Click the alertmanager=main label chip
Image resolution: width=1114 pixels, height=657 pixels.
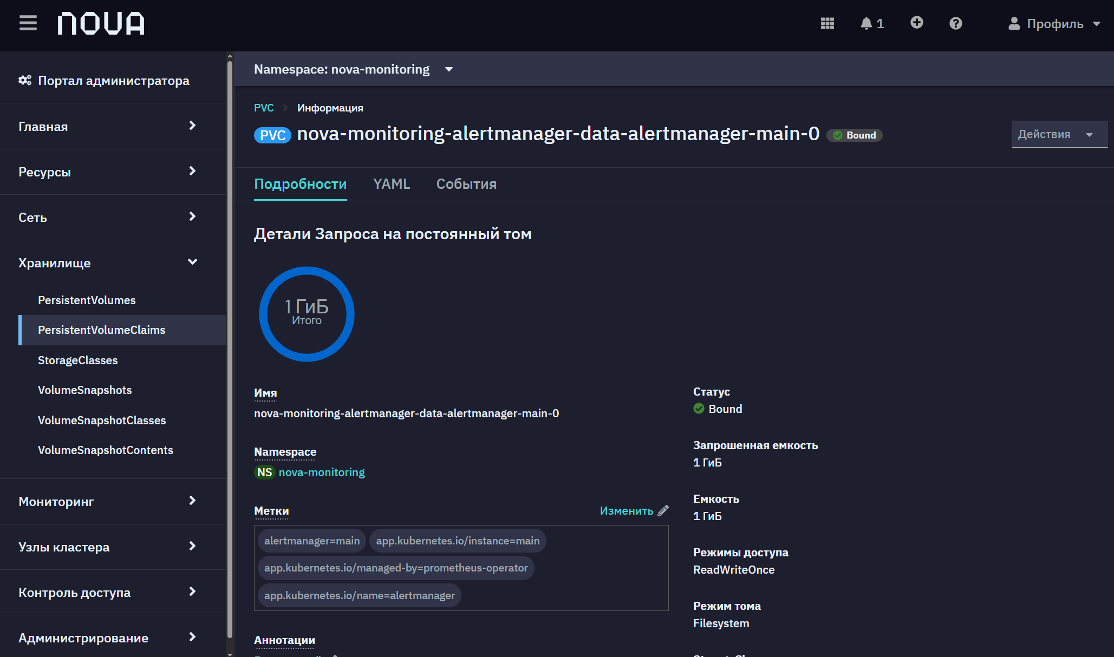pyautogui.click(x=312, y=541)
